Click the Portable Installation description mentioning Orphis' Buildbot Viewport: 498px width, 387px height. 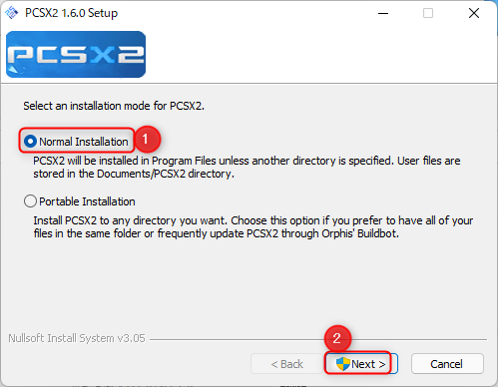pyautogui.click(x=252, y=227)
